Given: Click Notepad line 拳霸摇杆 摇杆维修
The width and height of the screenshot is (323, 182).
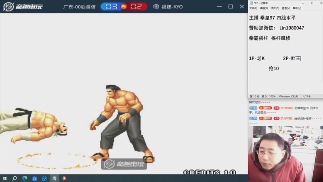Looking at the screenshot, I should pyautogui.click(x=270, y=38).
